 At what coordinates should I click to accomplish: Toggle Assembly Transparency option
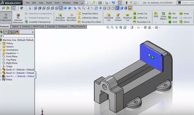[x=38, y=22]
